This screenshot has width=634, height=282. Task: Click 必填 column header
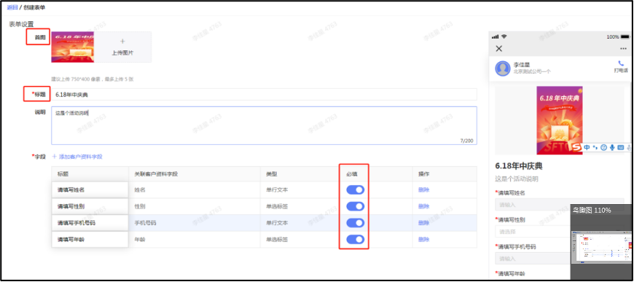coord(352,174)
